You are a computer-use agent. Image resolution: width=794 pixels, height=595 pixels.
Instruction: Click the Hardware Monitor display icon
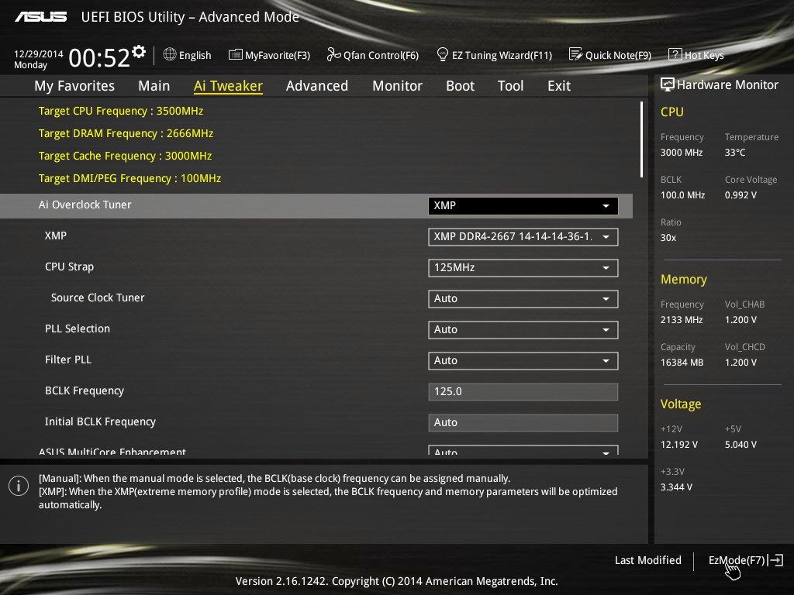(667, 85)
